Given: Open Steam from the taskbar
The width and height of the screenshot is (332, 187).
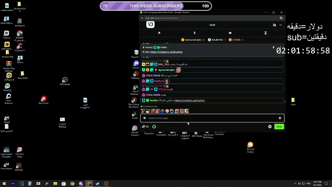Looking at the screenshot, I should (x=98, y=184).
